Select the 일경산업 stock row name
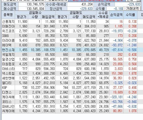Image resolution: width=143 pixels, height=120 pixels. 8,59
